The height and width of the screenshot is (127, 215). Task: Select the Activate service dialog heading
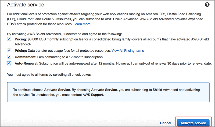click(x=26, y=5)
